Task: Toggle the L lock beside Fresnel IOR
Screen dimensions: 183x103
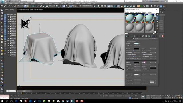Action: [133, 56]
